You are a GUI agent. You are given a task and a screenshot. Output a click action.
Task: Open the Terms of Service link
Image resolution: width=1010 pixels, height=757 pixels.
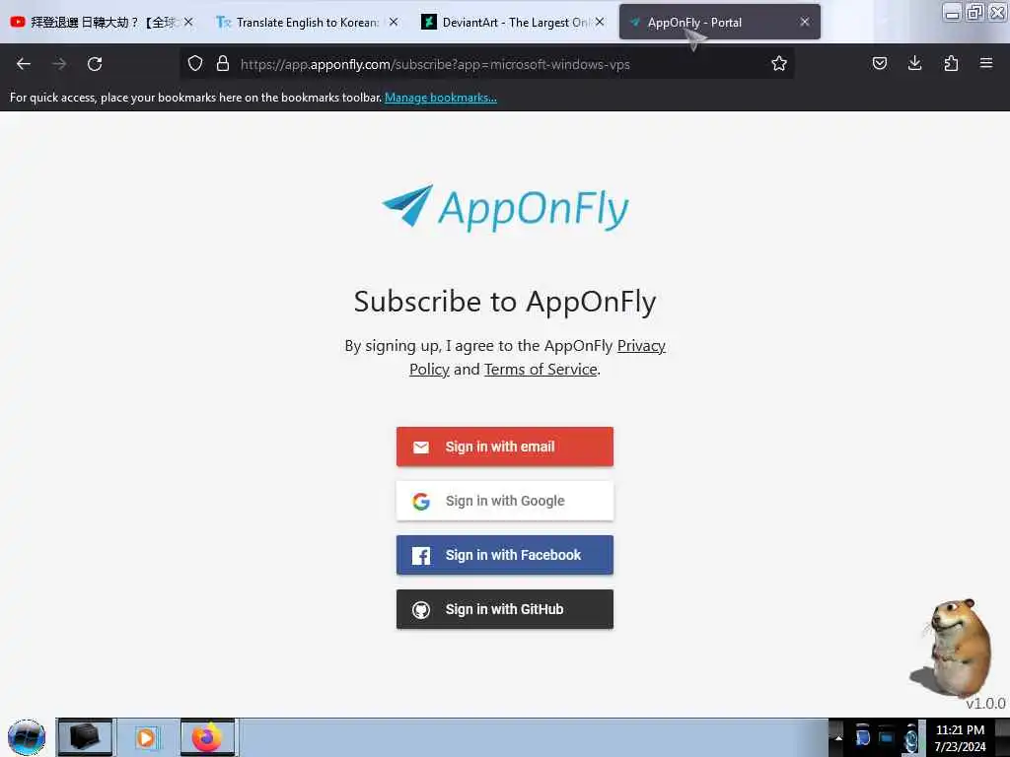(x=541, y=370)
